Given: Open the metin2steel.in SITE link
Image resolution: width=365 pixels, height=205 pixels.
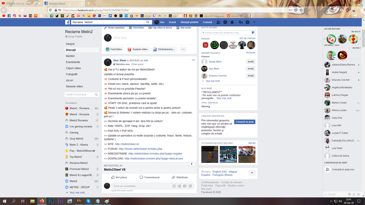Looking at the screenshot, I should (127, 144).
